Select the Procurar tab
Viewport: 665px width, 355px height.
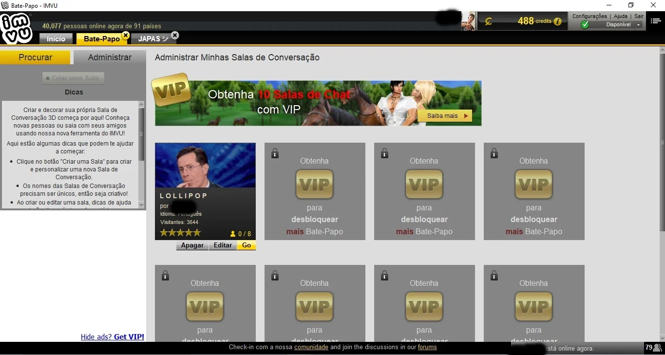point(36,57)
